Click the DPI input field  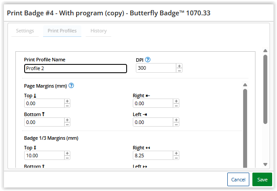[x=156, y=68]
